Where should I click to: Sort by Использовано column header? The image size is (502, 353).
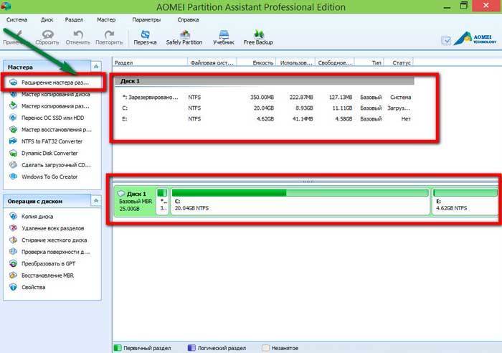(x=295, y=63)
